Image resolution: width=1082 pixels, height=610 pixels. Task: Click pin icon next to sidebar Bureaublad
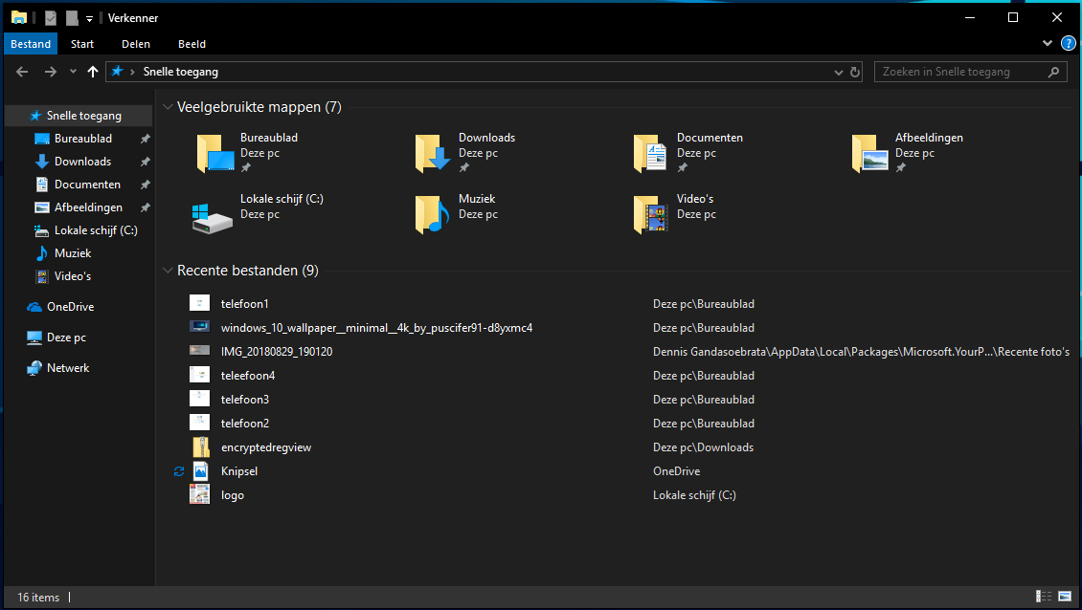[145, 139]
